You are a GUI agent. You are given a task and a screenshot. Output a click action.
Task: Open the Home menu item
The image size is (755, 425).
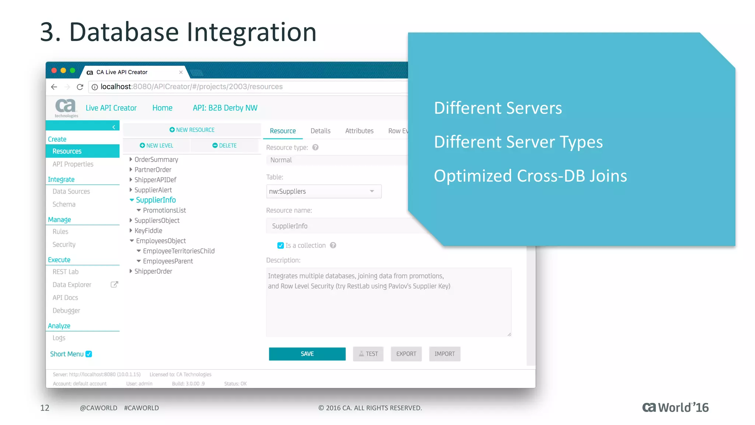(163, 108)
